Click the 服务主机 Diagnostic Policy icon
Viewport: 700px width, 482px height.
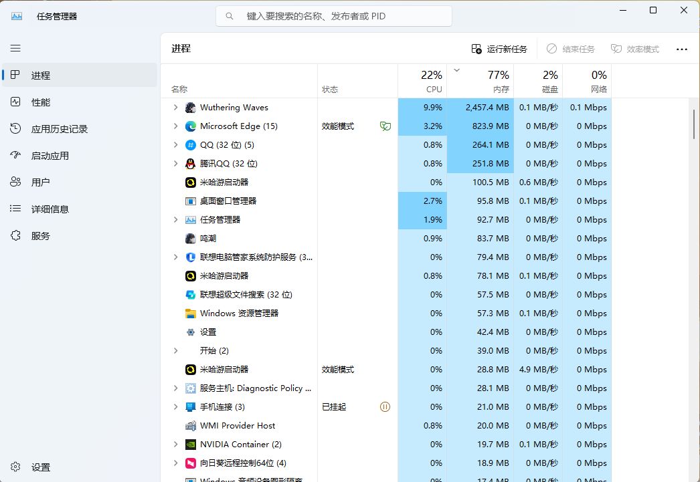(x=191, y=388)
